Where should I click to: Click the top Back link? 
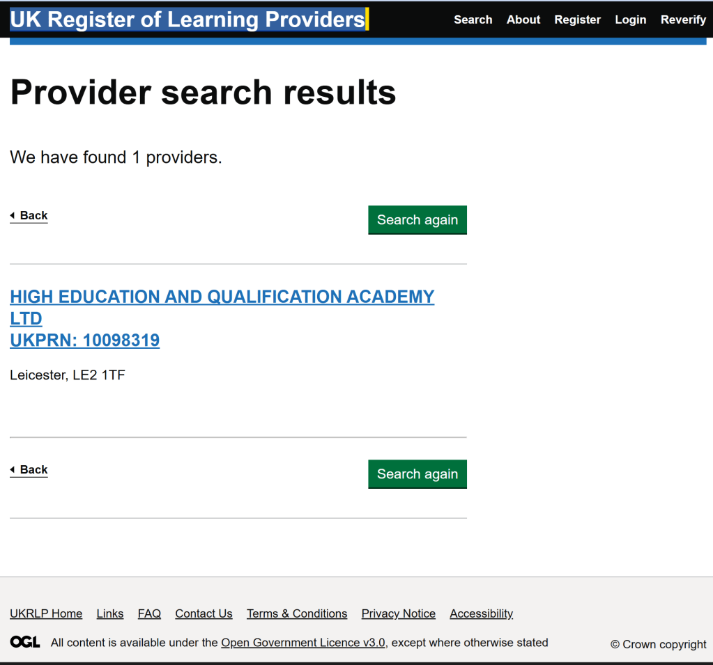[29, 216]
